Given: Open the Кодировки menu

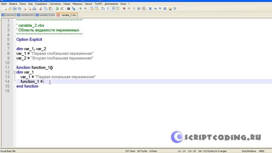Looking at the screenshot, I should (41, 4).
